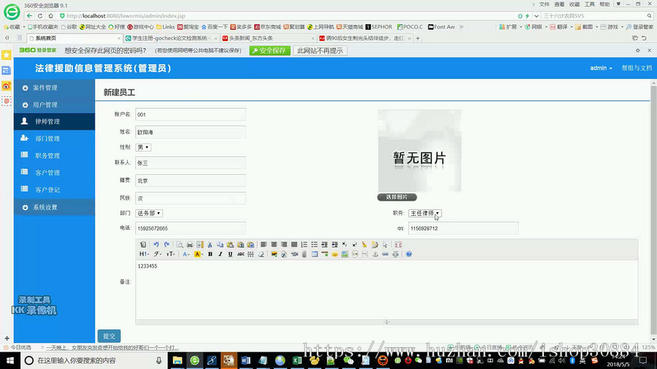The width and height of the screenshot is (657, 369).
Task: Expand 用户管理 sidebar section
Action: tap(55, 104)
